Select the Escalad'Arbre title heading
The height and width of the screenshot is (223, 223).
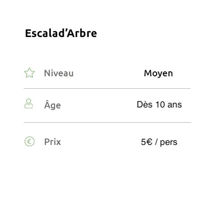(x=61, y=33)
